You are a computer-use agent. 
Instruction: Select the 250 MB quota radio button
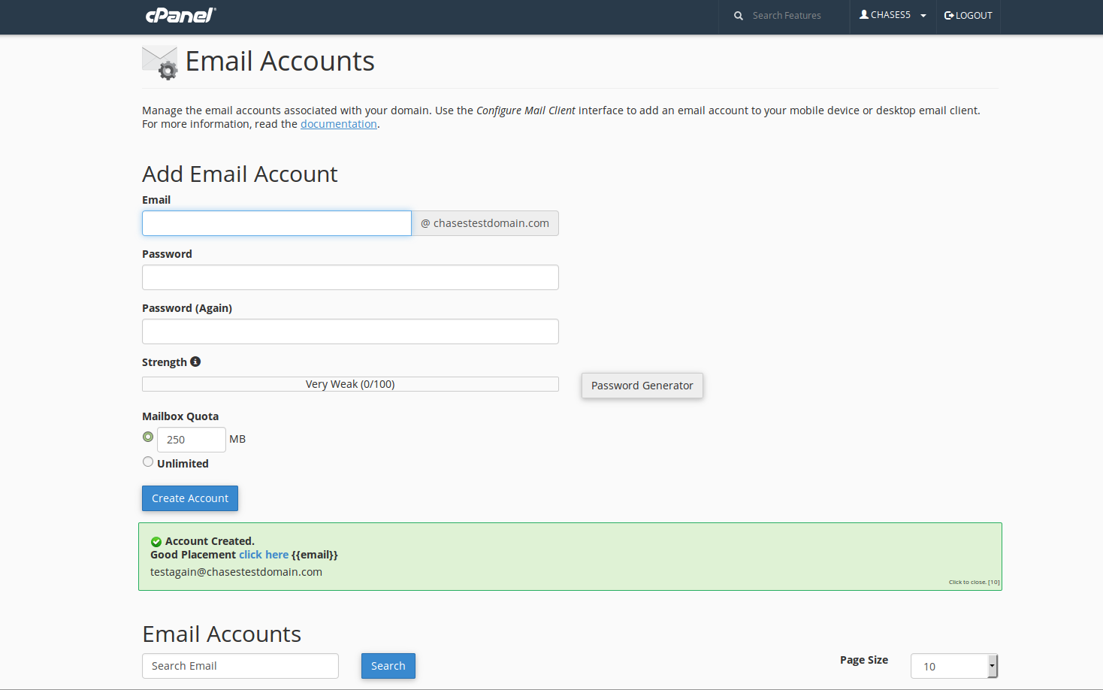coord(148,437)
